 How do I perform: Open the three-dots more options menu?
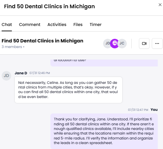[157, 43]
